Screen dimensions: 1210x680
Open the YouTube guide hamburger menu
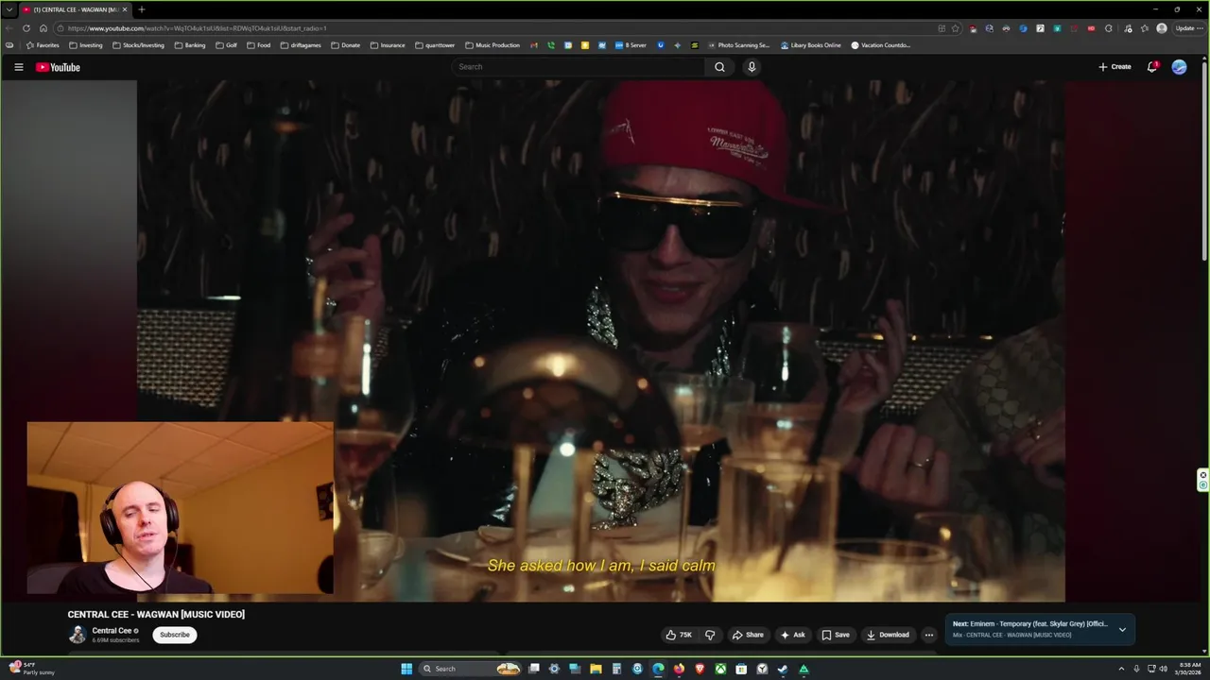[x=18, y=67]
